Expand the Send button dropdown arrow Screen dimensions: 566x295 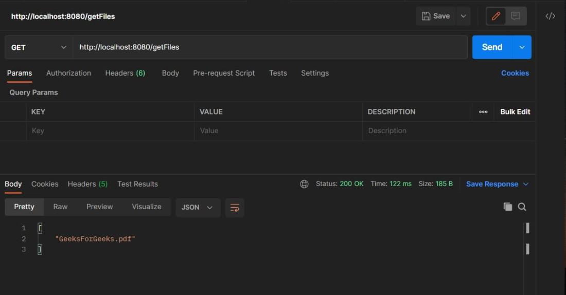(522, 47)
